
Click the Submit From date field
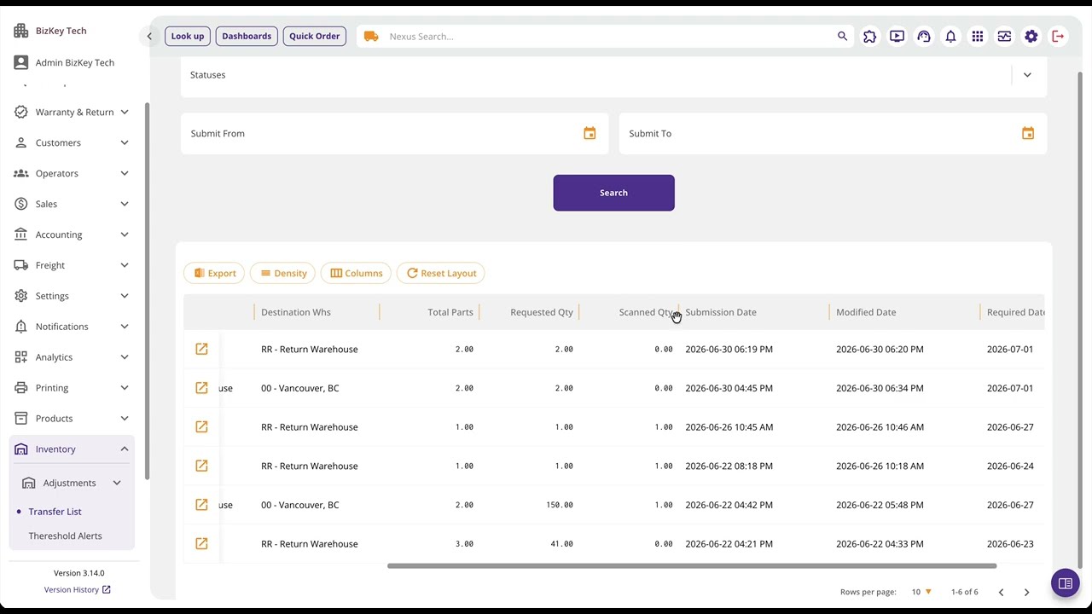[394, 133]
